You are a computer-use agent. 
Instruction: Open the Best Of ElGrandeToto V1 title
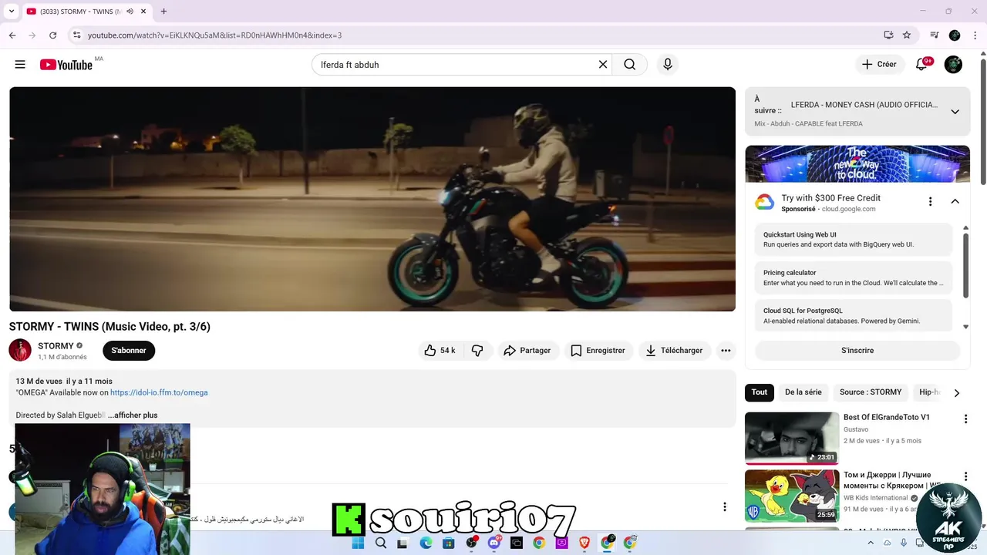[x=887, y=417]
